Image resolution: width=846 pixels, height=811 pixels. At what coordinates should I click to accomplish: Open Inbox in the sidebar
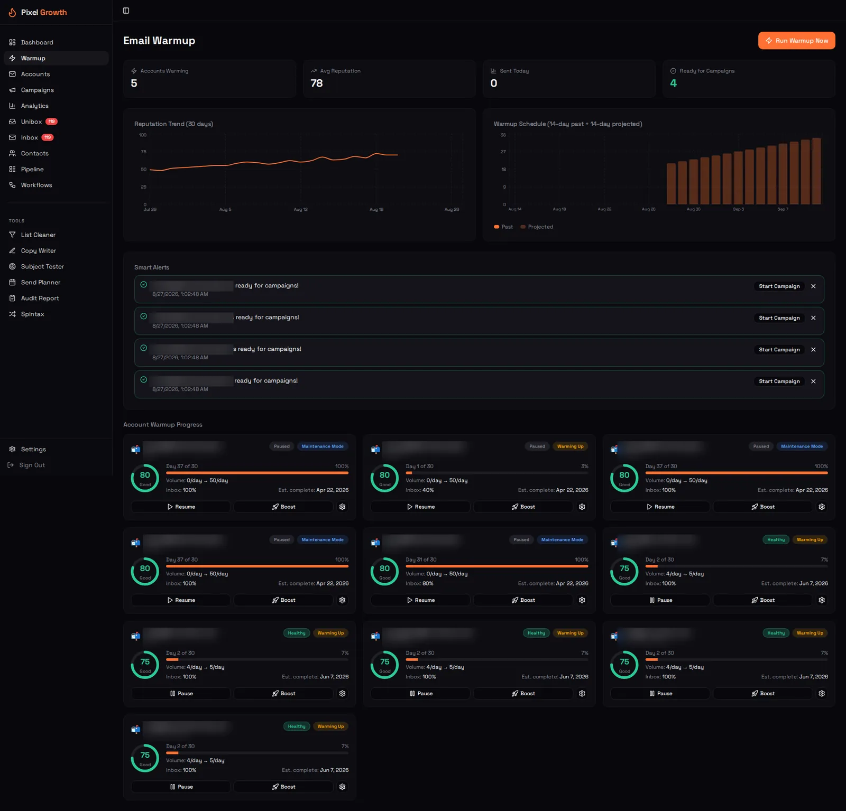point(56,137)
